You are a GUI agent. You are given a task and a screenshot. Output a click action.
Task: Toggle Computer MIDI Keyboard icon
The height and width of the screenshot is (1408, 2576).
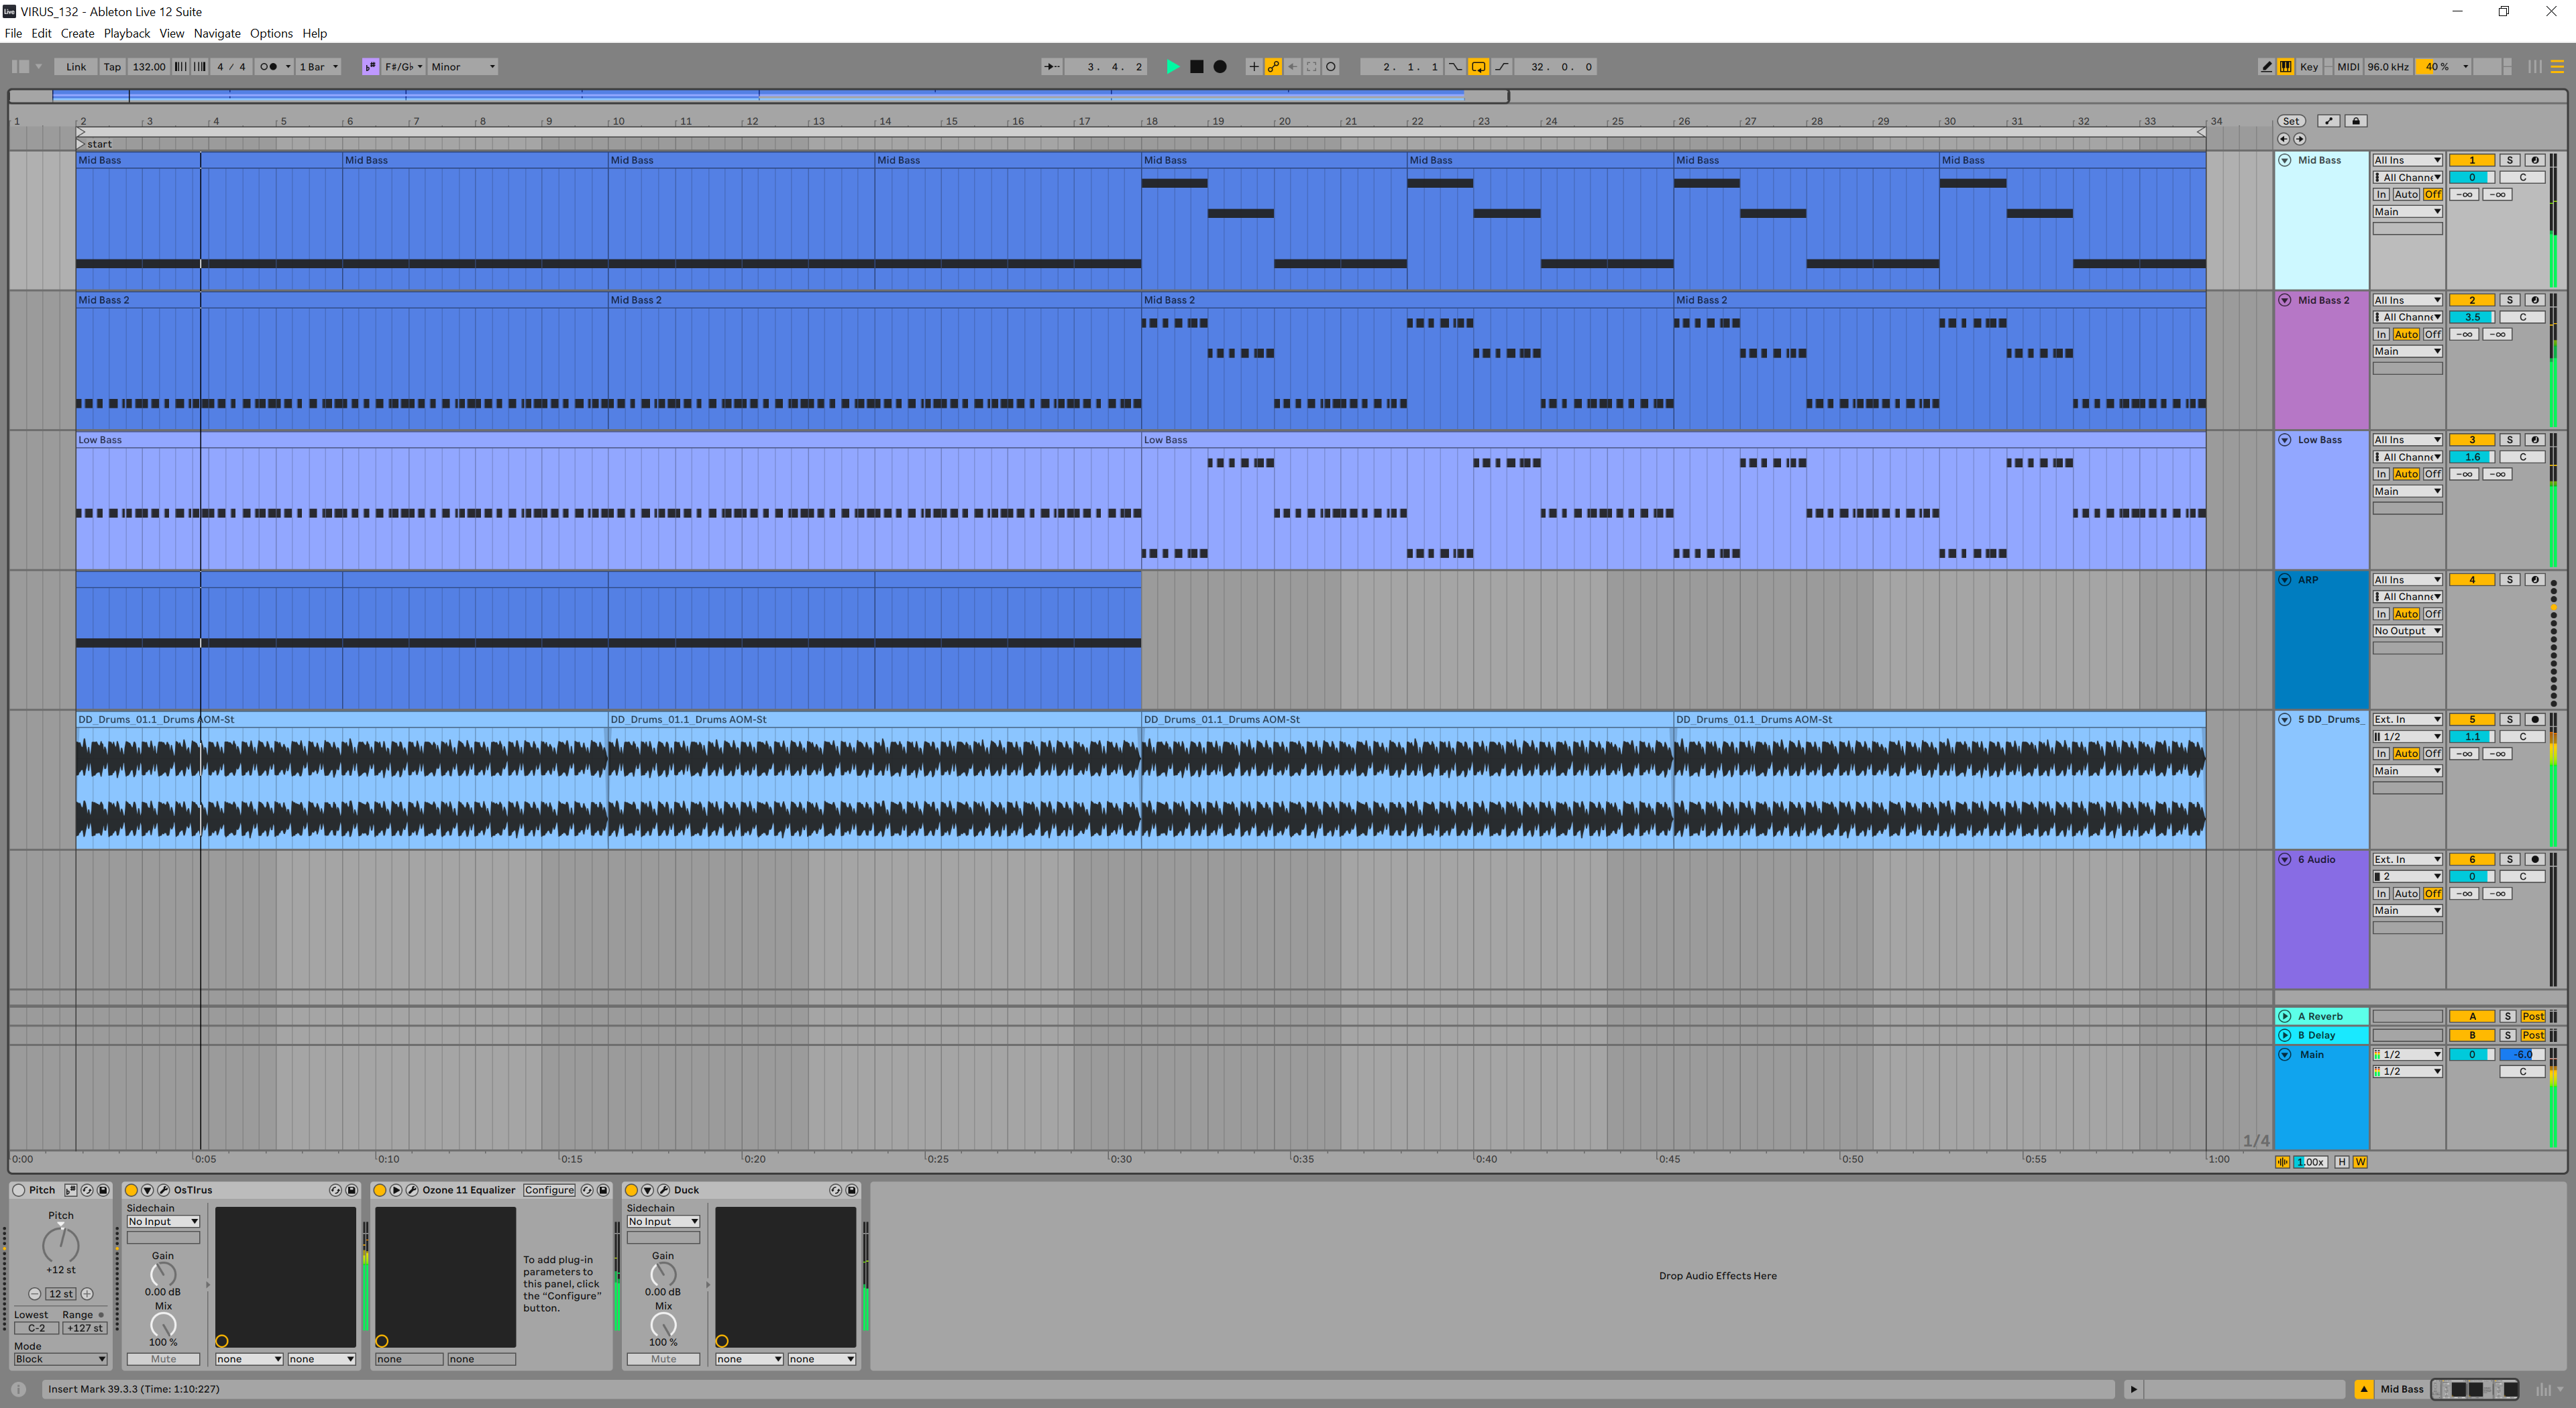[x=2286, y=67]
